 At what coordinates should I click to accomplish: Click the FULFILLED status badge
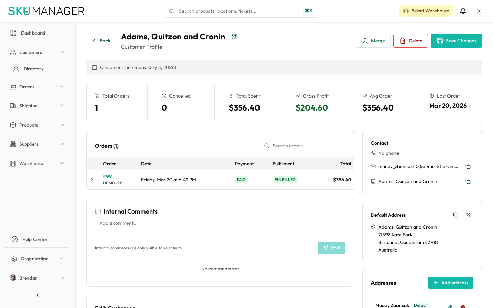click(x=285, y=180)
